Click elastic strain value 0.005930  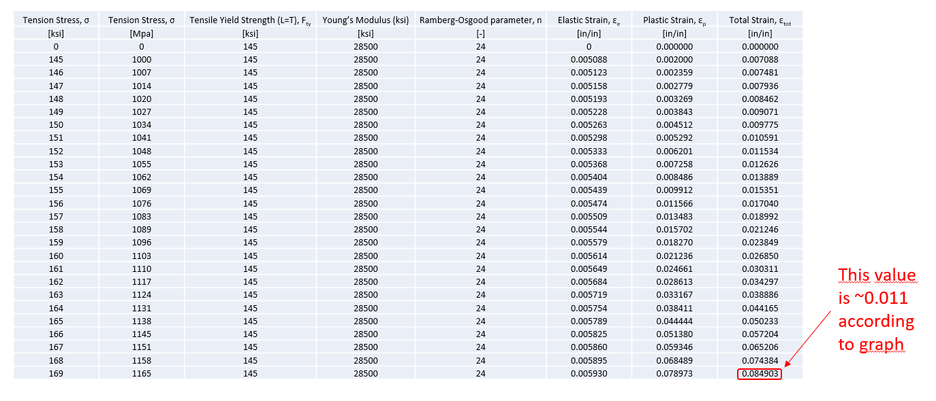(x=589, y=373)
